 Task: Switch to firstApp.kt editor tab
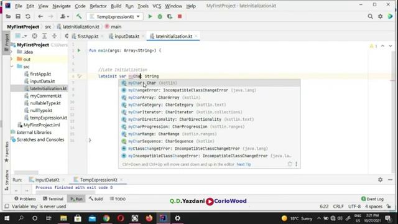tap(88, 36)
